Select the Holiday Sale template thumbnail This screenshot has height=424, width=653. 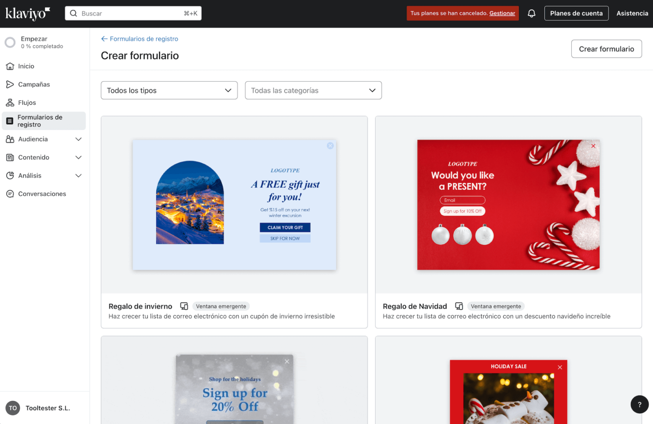(508, 392)
